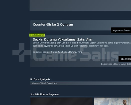Click the 'Son Etkinlikler ve Duyurular' heading
The image size is (131, 105).
[x=45, y=94]
